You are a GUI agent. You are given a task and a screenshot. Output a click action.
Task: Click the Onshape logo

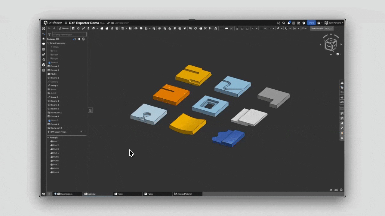[x=53, y=23]
